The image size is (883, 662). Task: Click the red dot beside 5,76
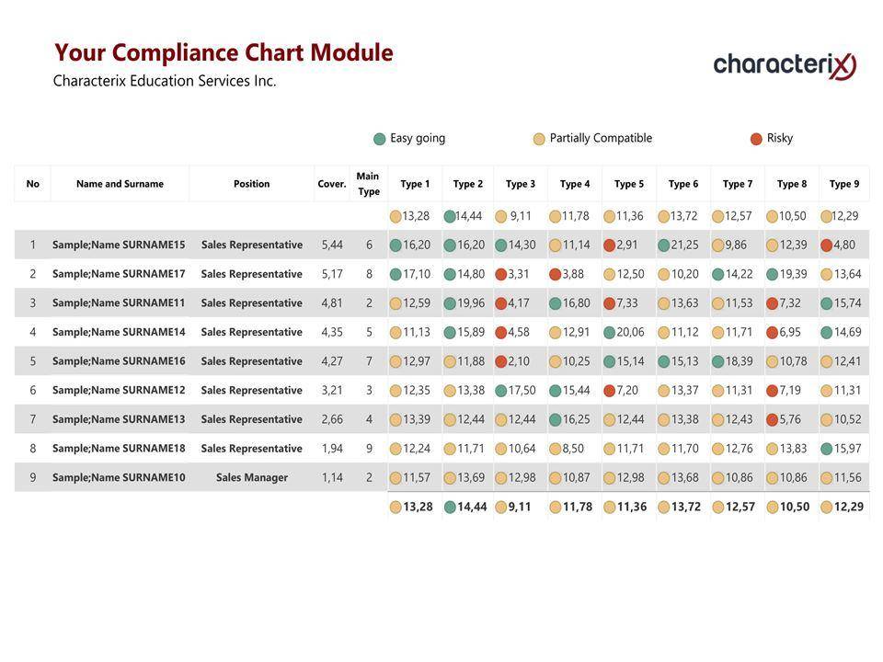772,420
